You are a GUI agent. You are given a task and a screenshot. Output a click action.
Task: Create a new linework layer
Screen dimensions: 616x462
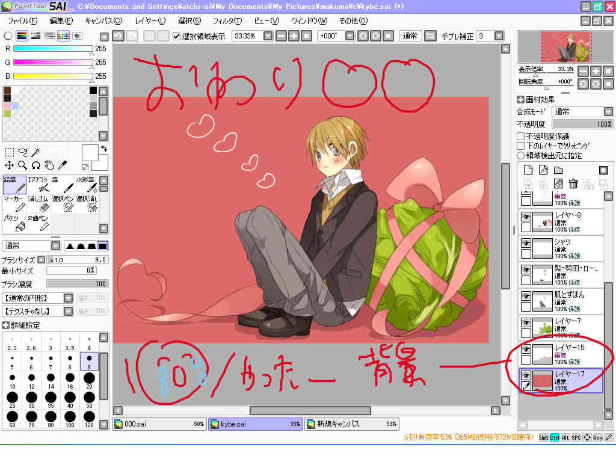pyautogui.click(x=543, y=170)
